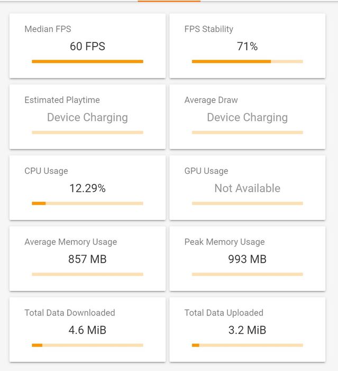Click the Total Data Downloaded card
This screenshot has height=371, width=338.
(x=87, y=330)
